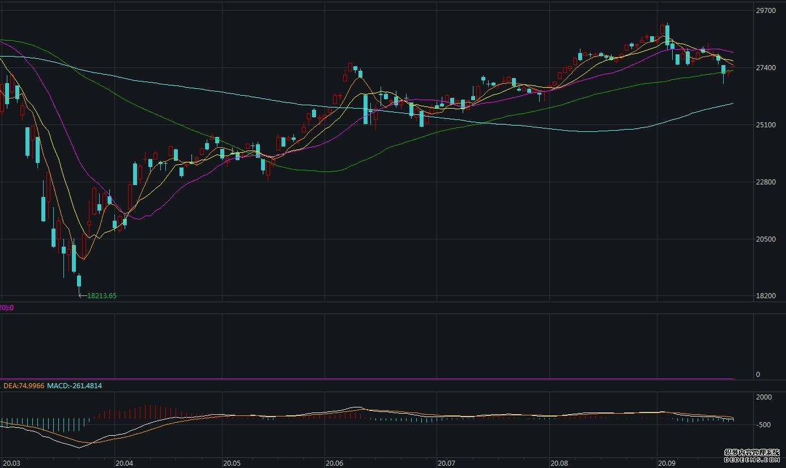Select the 27400 price level label
The height and width of the screenshot is (468, 786).
point(765,68)
